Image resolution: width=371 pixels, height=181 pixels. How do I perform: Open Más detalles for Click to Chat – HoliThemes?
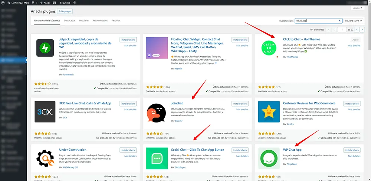(354, 46)
